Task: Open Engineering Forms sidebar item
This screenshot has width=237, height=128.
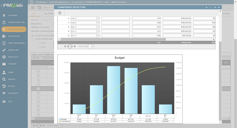Action: [x=14, y=22]
